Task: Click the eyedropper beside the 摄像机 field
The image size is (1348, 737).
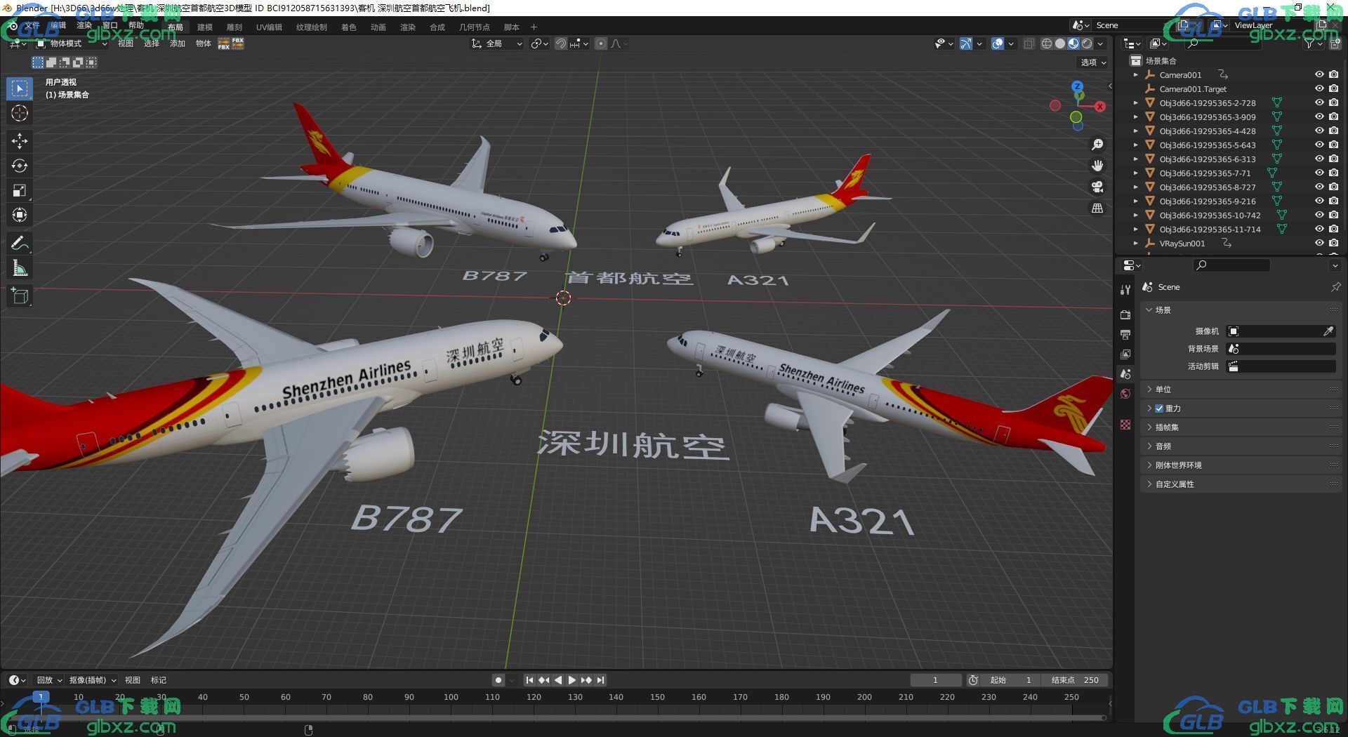Action: click(x=1328, y=331)
